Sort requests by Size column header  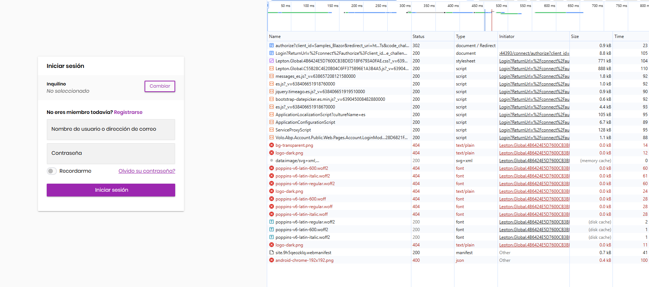click(x=575, y=37)
